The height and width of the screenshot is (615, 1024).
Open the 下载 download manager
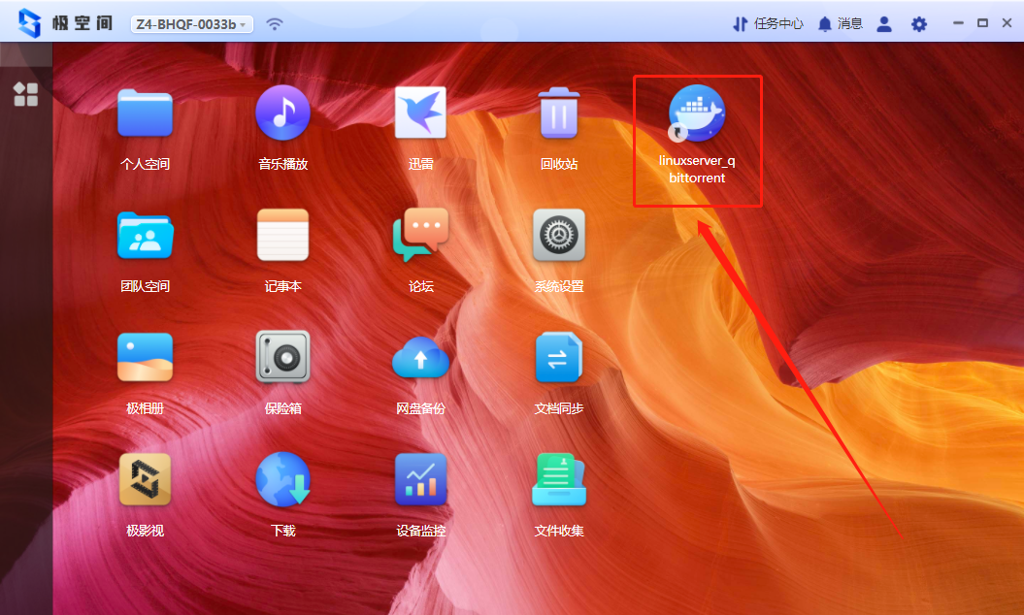pyautogui.click(x=282, y=480)
